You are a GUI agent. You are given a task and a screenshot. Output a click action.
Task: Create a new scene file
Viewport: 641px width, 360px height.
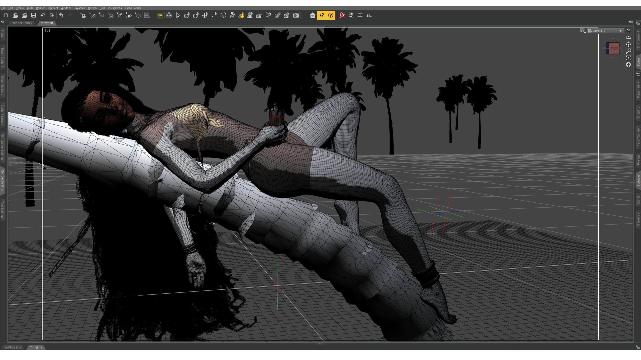click(x=6, y=15)
